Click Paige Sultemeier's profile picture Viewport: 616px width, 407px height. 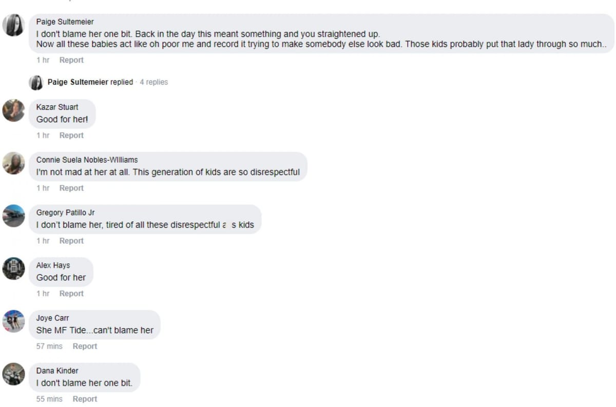point(13,25)
